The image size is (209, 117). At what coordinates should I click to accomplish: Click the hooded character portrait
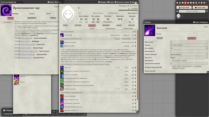pos(68,14)
